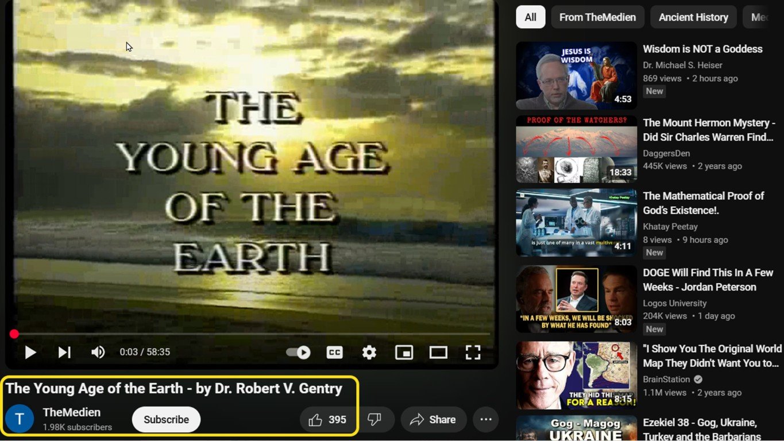Select the All filter chip
784x441 pixels.
coord(530,17)
